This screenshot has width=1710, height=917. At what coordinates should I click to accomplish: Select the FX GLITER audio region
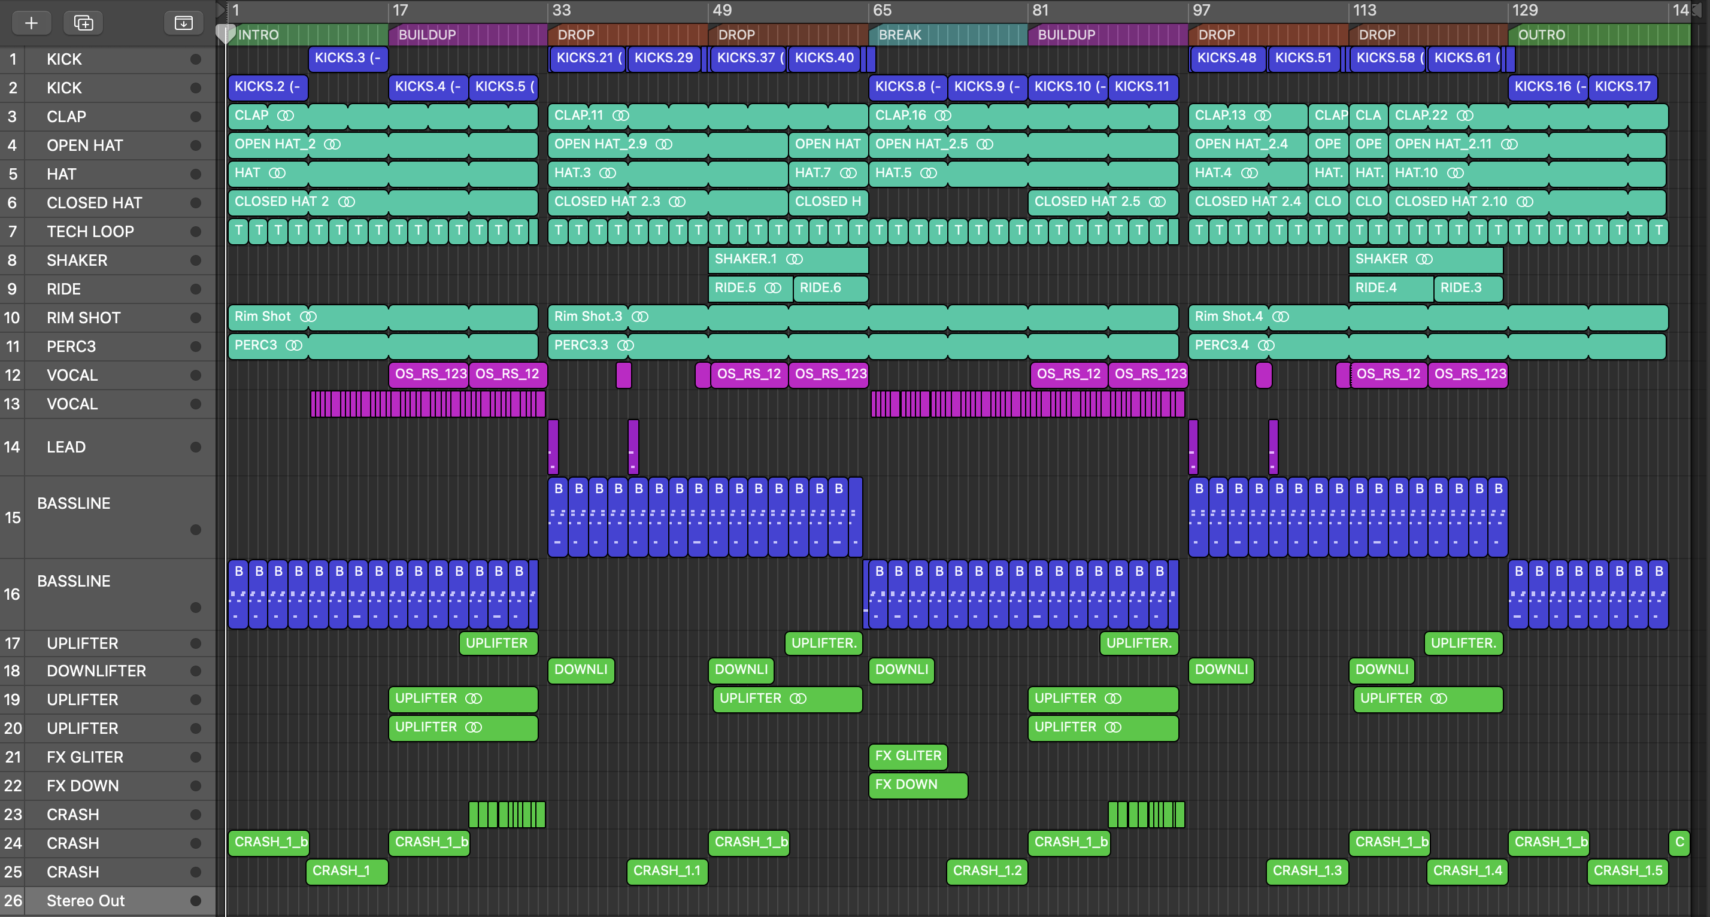(x=908, y=756)
